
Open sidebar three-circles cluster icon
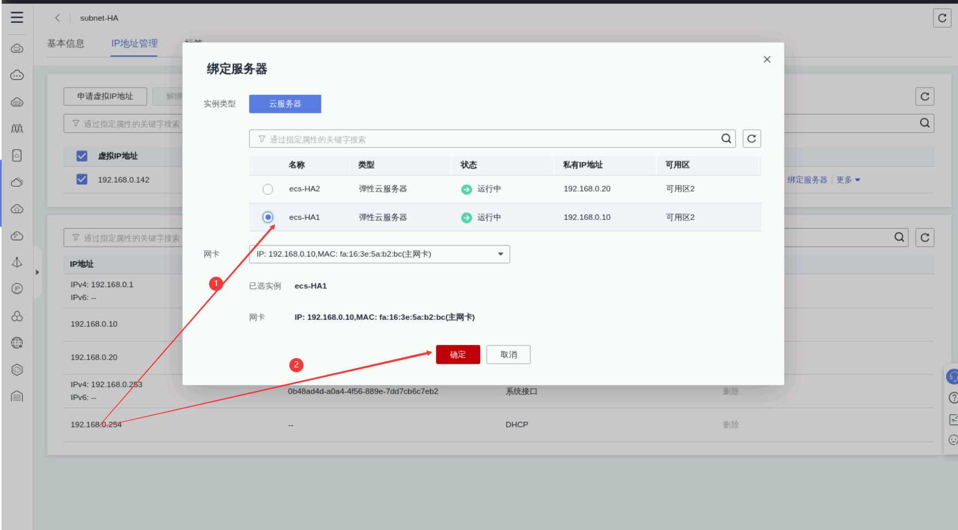(x=17, y=316)
